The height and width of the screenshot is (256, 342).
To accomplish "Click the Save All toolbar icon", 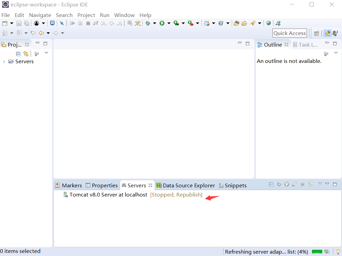I will pos(27,23).
